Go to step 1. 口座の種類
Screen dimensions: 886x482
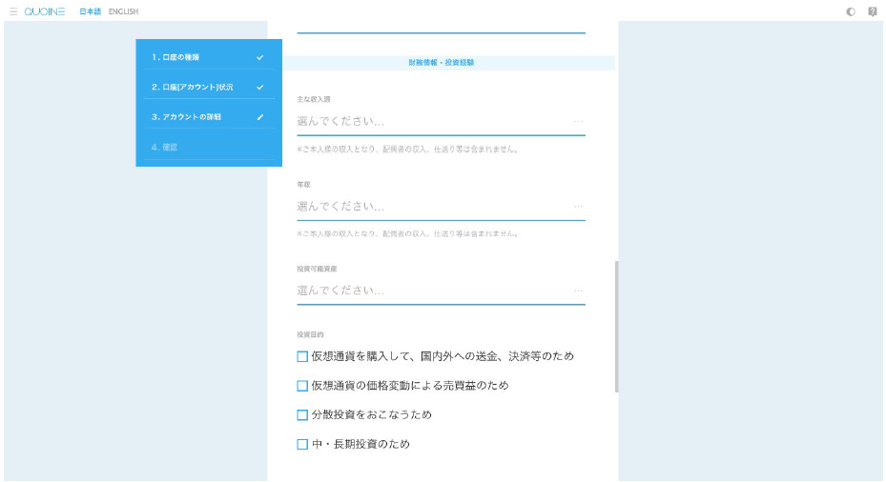pos(209,57)
